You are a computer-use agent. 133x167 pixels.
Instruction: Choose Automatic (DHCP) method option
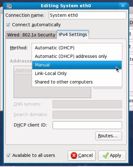77,48
